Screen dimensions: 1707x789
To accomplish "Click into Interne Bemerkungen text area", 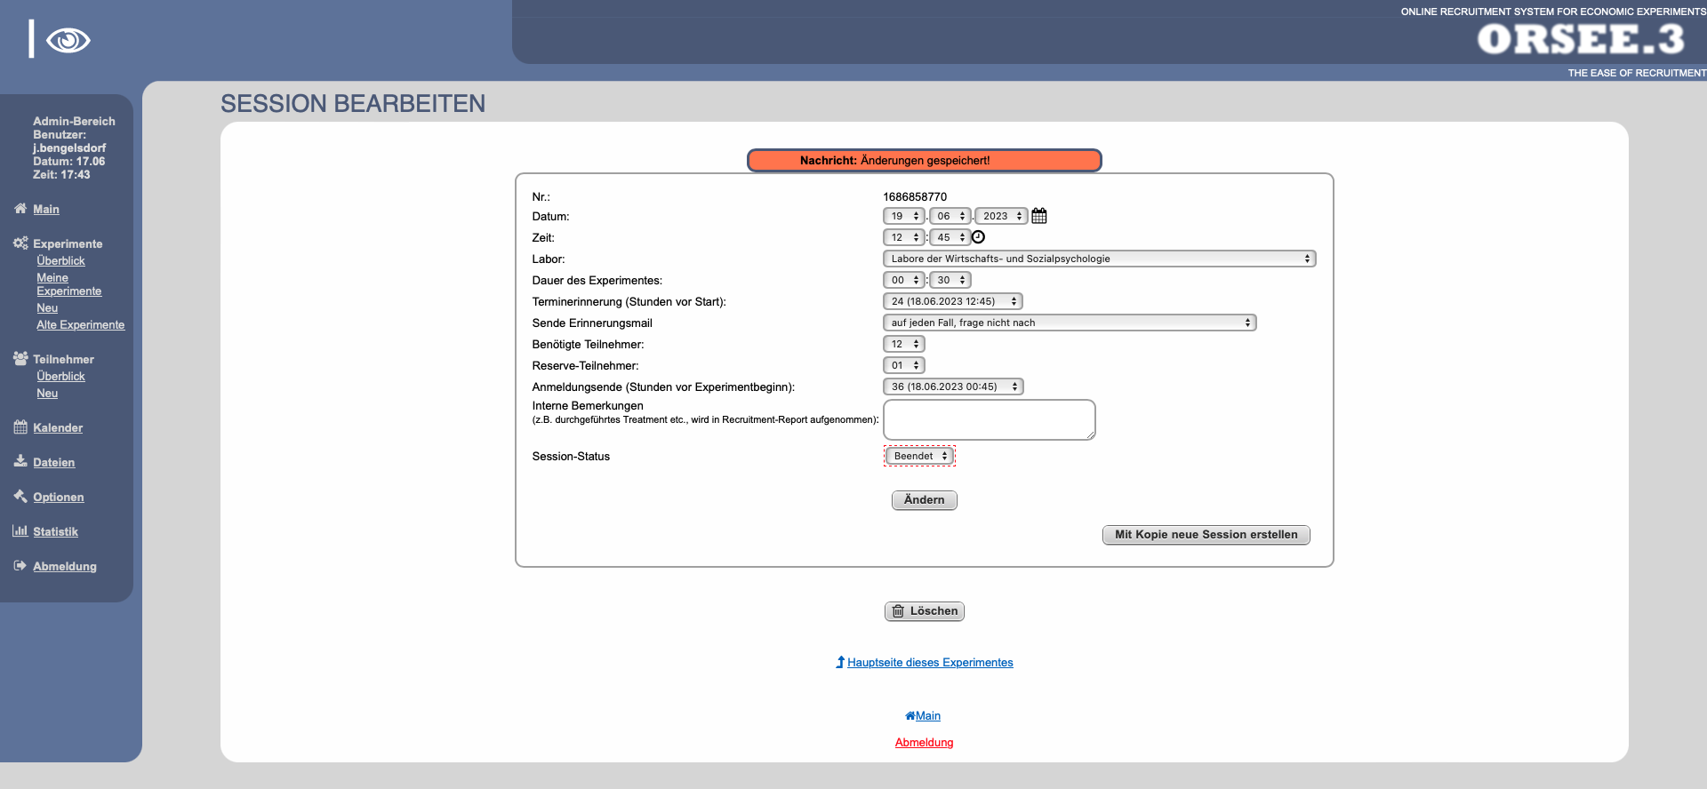I will [x=989, y=419].
